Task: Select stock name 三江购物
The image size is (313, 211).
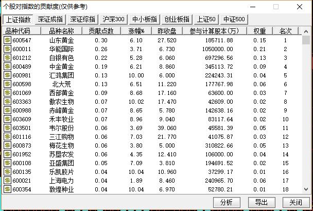Action: coord(61,137)
